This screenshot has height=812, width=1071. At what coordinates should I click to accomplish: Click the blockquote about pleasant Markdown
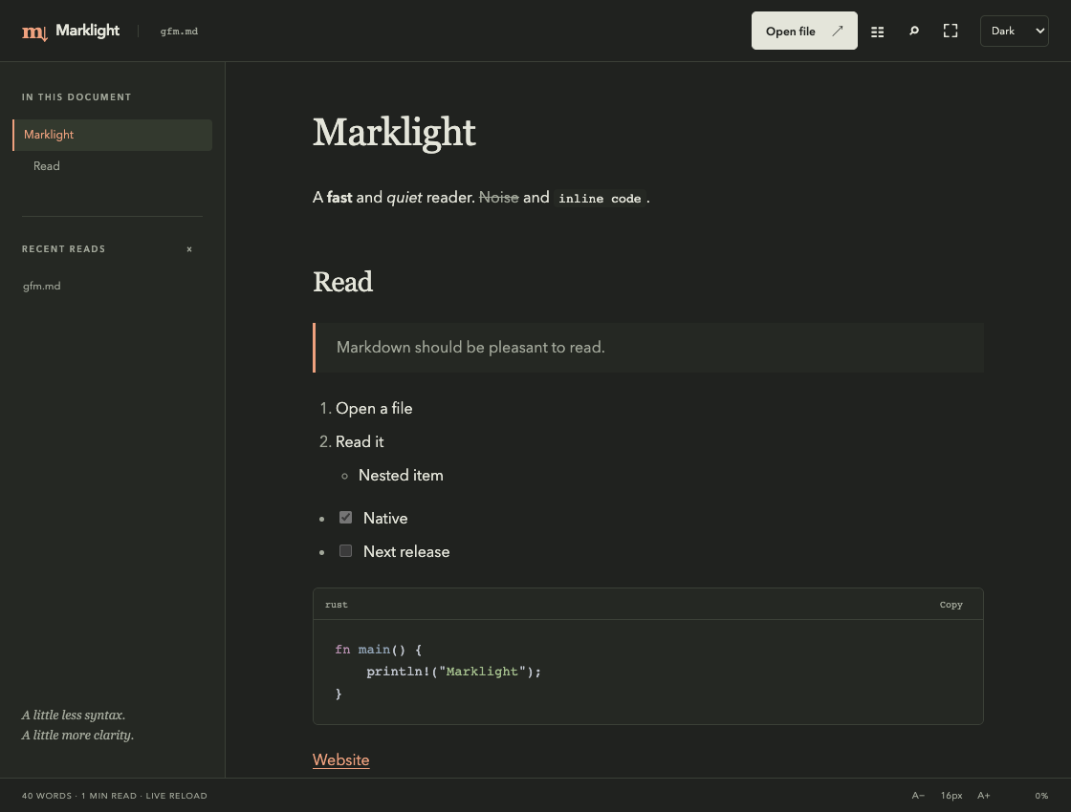(648, 348)
